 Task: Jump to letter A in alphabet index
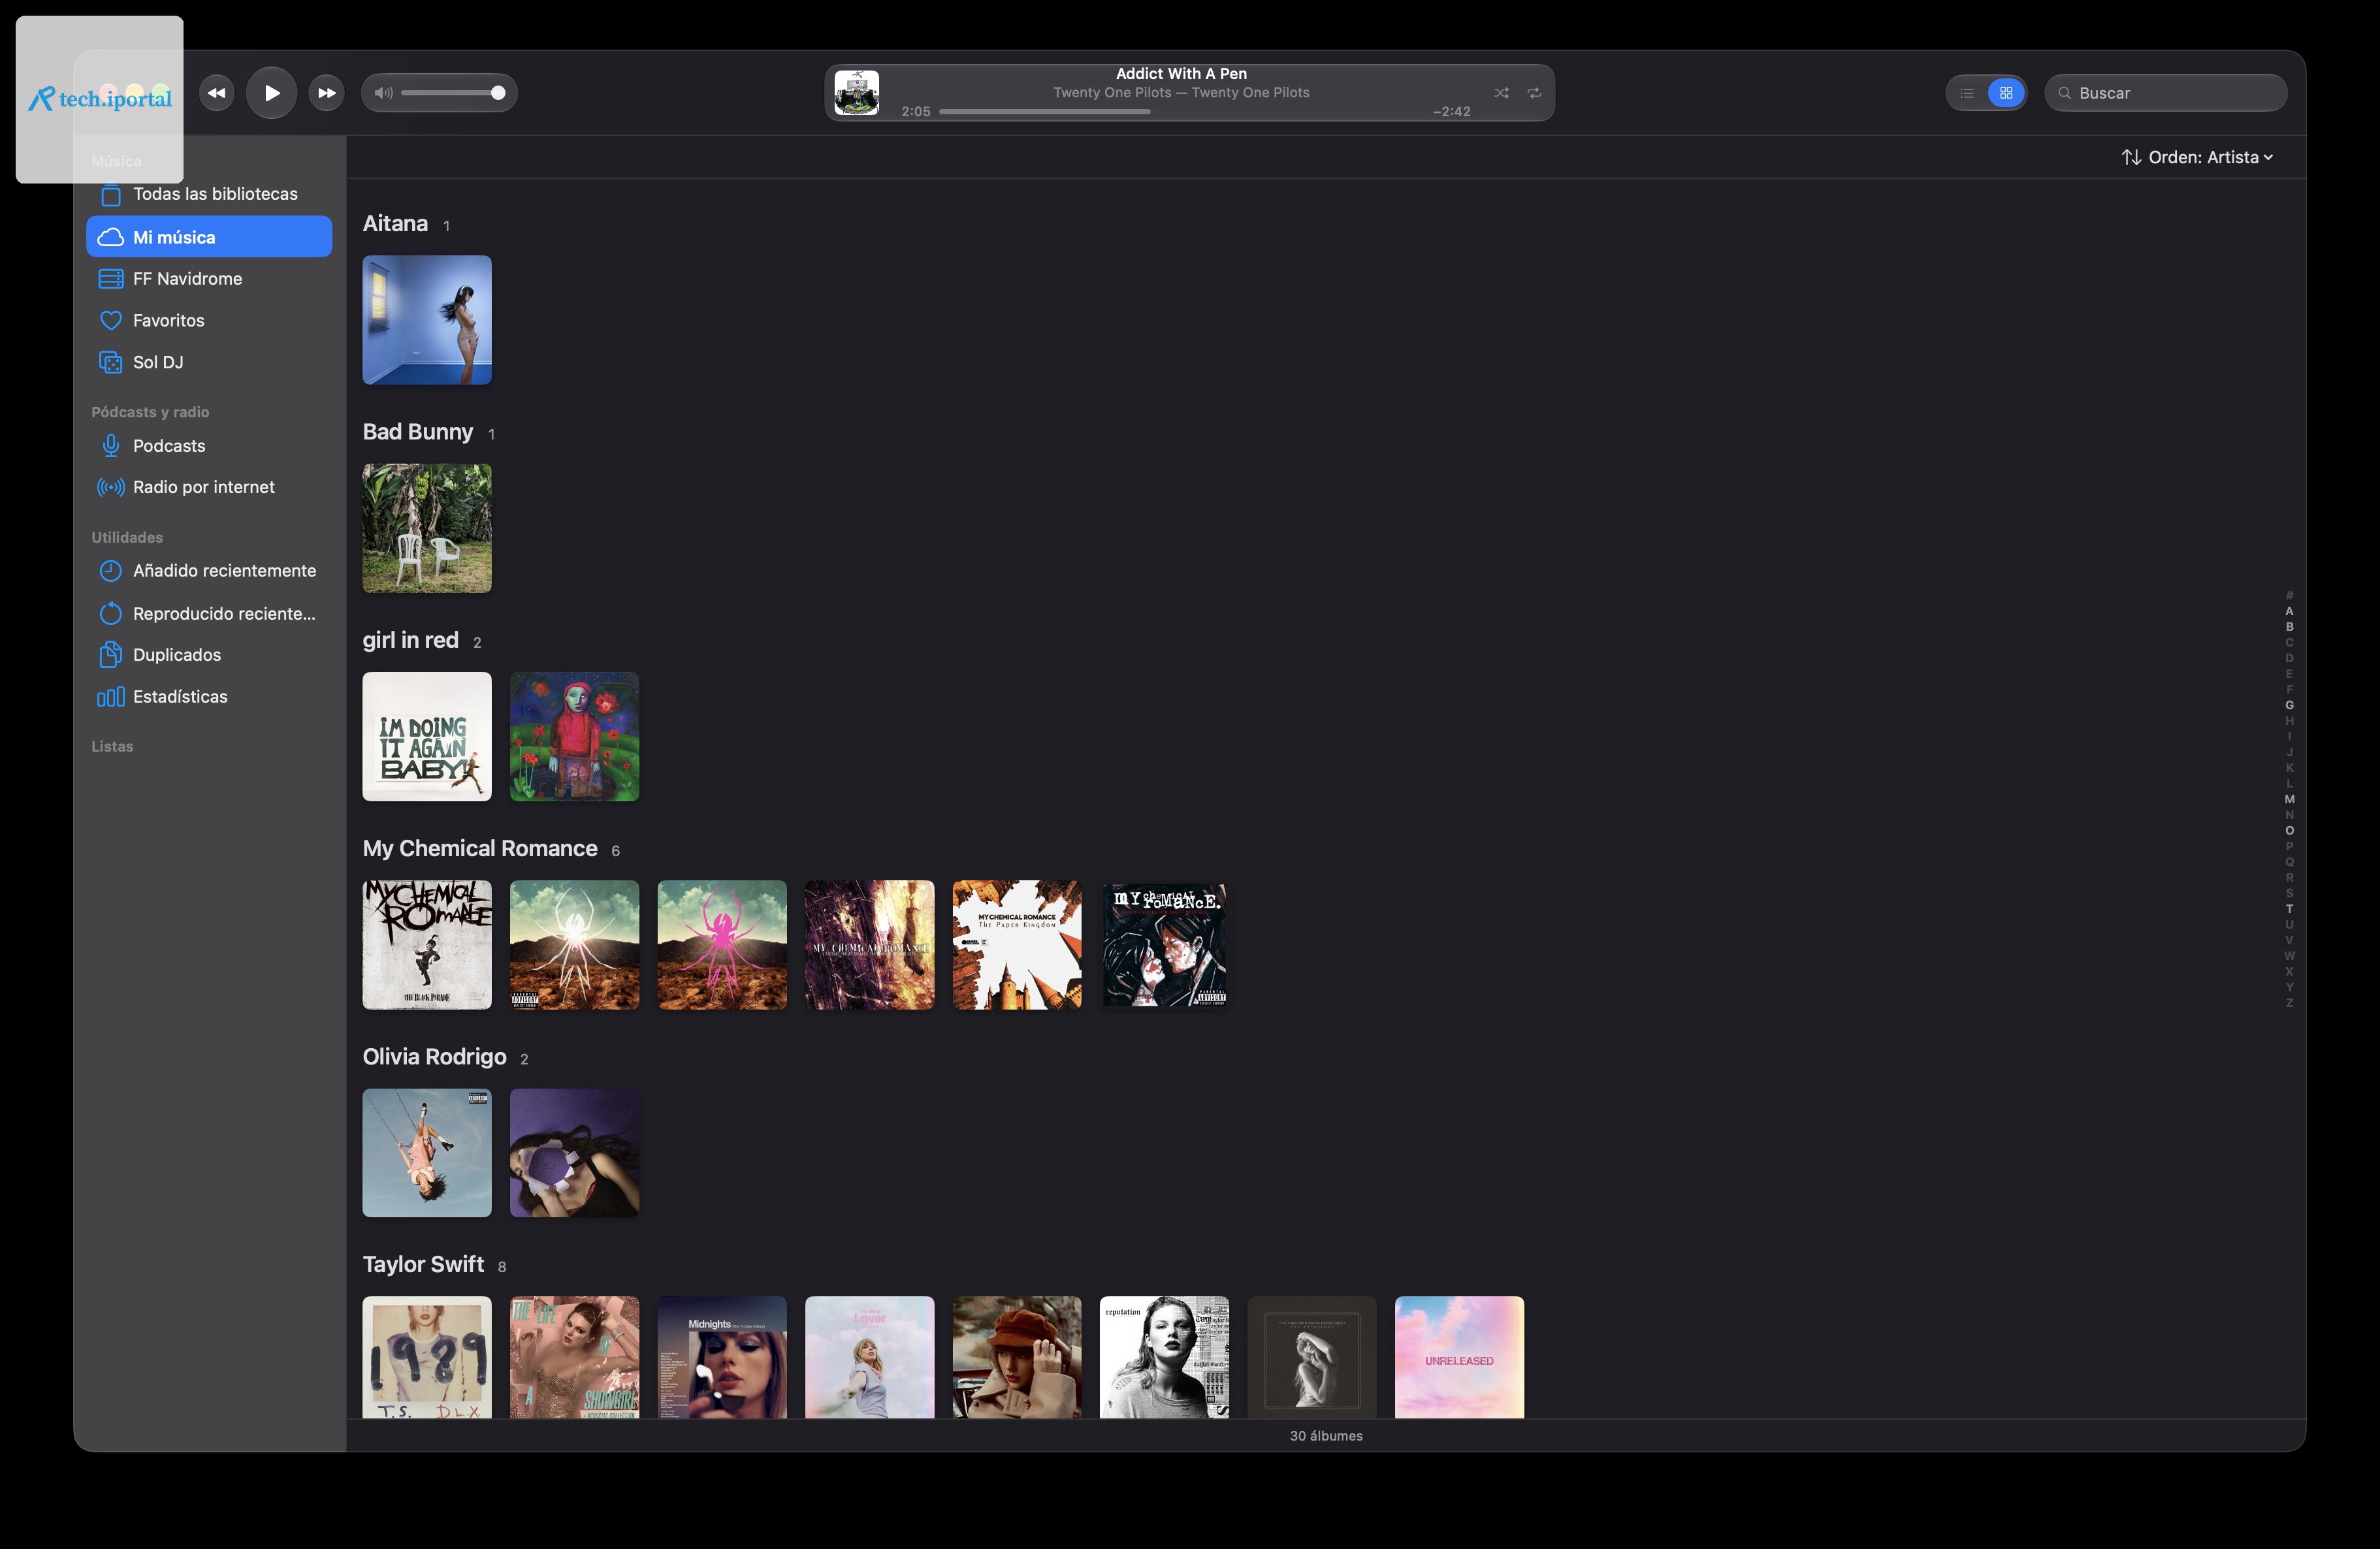coord(2289,611)
